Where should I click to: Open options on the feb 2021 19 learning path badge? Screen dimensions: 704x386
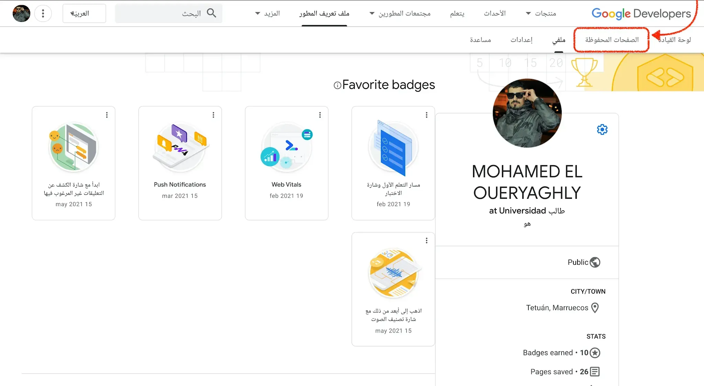click(427, 115)
